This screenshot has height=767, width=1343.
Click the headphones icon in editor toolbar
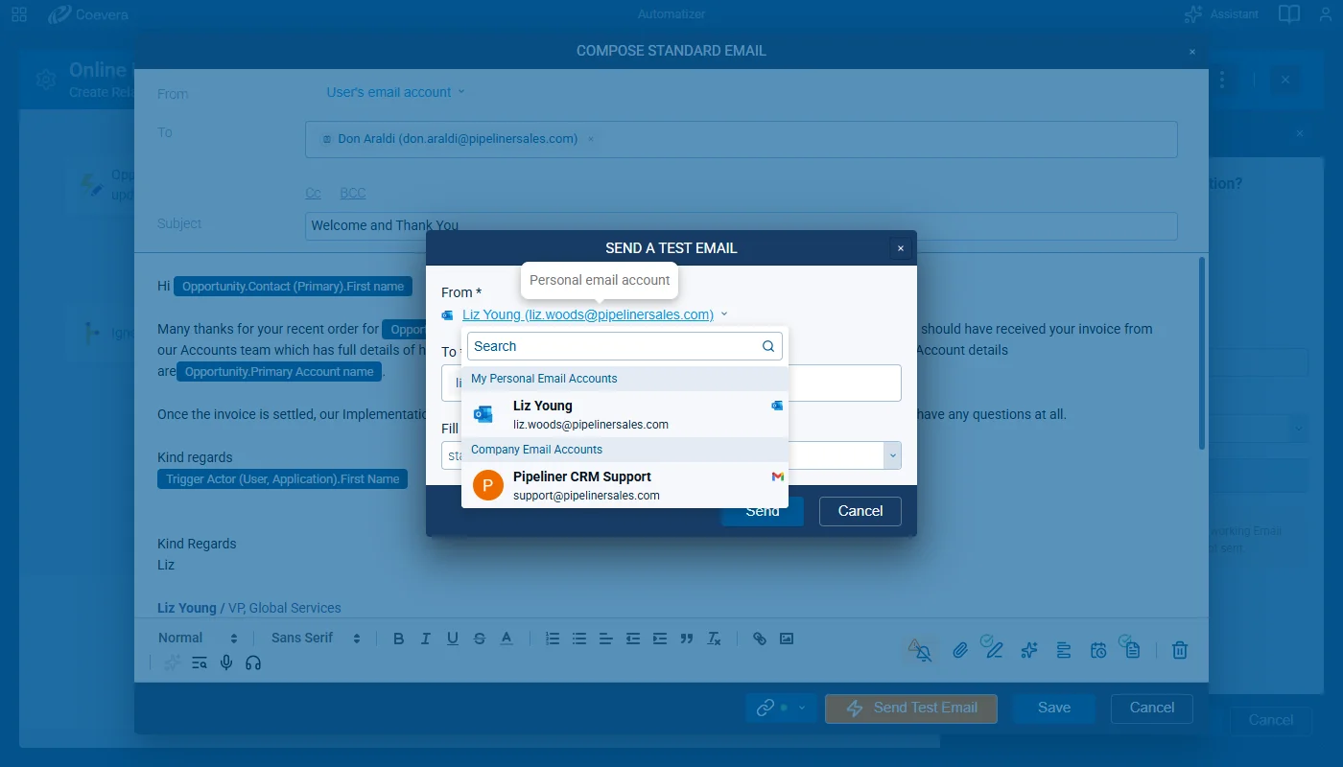click(253, 662)
